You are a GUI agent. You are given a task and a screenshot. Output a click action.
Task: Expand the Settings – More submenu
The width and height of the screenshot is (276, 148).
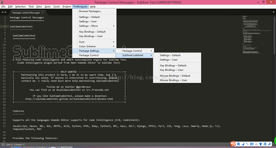click(x=94, y=26)
